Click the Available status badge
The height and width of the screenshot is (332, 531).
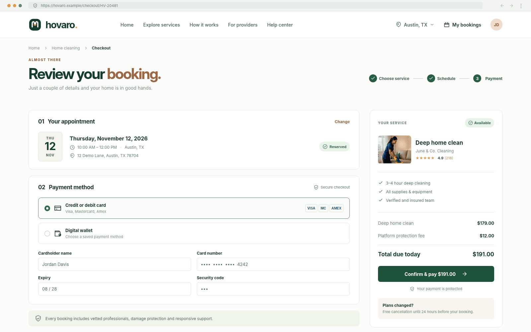(480, 123)
